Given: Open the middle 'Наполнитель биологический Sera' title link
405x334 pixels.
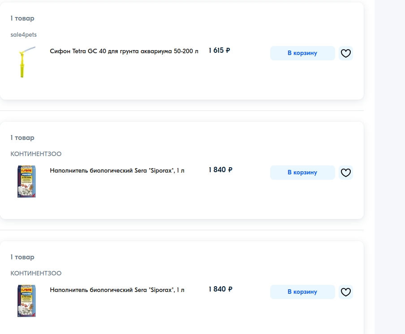Looking at the screenshot, I should pos(117,170).
